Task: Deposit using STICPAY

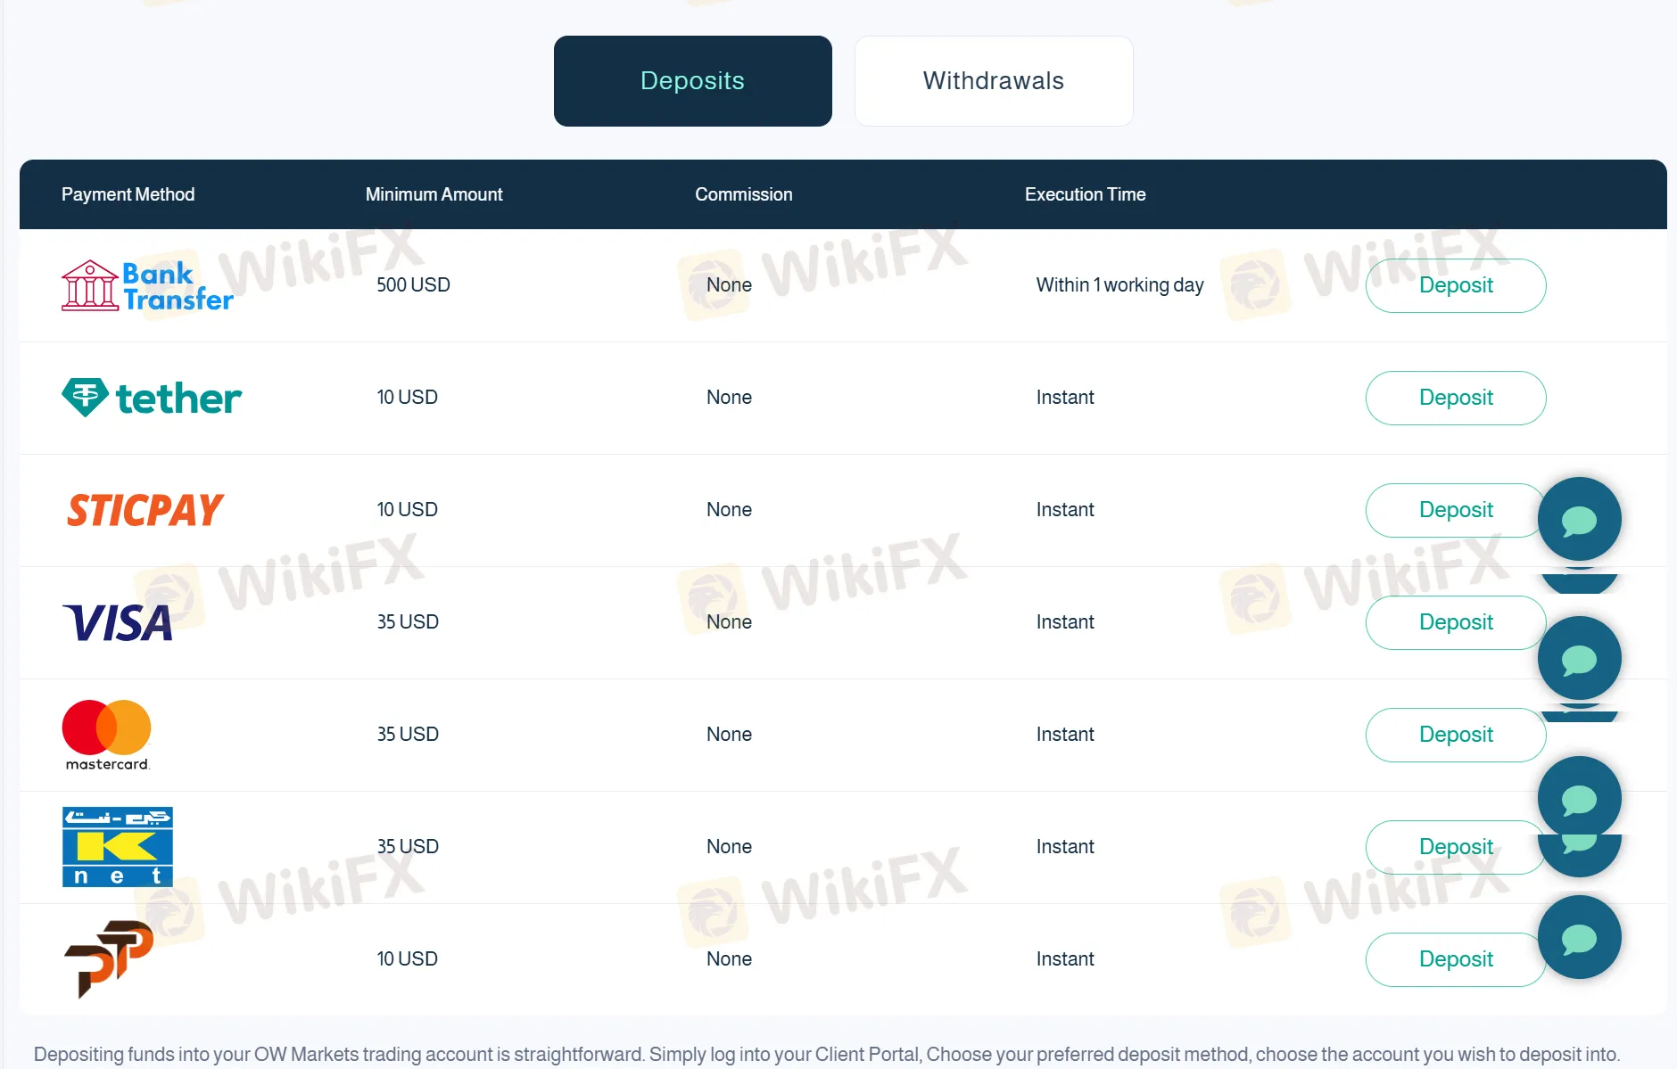Action: (x=1456, y=510)
